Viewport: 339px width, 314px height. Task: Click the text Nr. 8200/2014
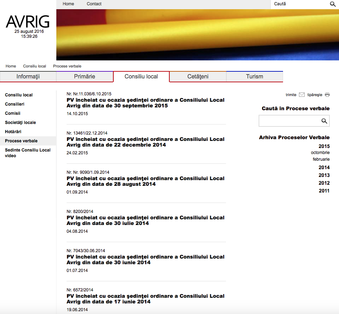tap(80, 212)
